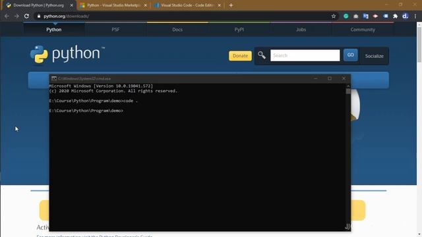Switch to Python - Visual Studio Marketplace tab
This screenshot has height=237, width=422.
[x=113, y=5]
